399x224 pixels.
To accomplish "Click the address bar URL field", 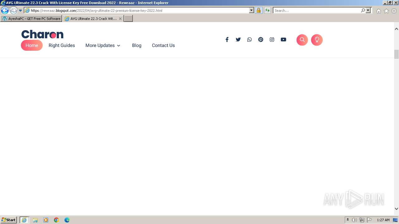I will click(x=137, y=11).
